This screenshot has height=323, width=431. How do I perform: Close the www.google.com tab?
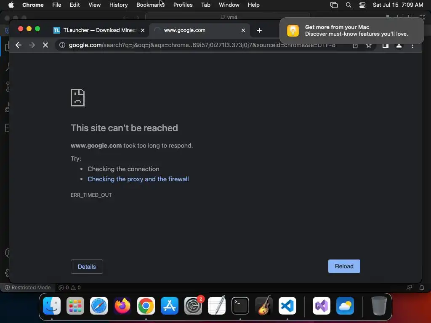[243, 30]
